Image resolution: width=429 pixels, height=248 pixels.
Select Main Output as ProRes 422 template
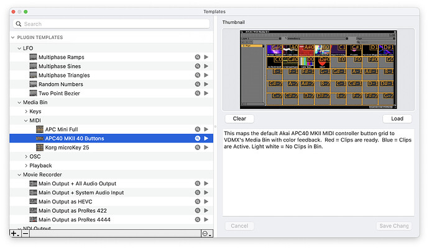point(111,210)
